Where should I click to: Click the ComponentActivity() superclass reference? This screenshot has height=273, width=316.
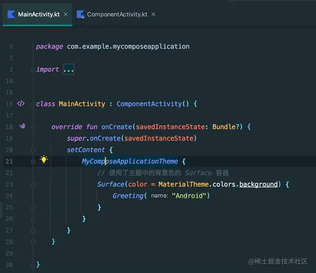[x=153, y=104]
